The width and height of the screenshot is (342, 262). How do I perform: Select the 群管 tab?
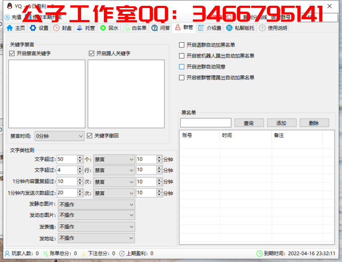(x=184, y=28)
